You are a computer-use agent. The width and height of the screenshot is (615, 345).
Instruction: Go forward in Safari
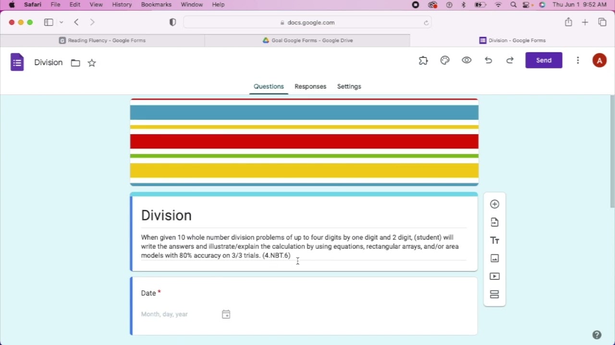[x=92, y=23]
